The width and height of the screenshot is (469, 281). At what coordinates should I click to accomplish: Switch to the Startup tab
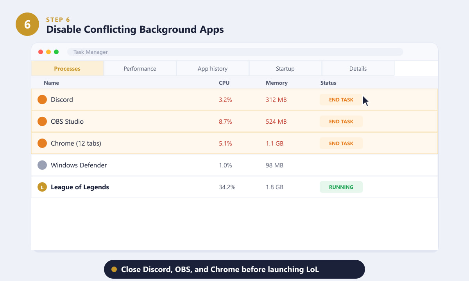tap(285, 68)
